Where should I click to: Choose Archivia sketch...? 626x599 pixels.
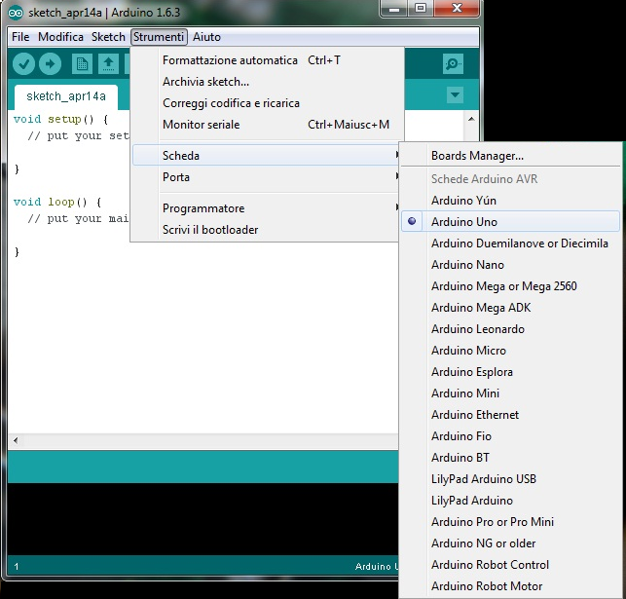click(x=266, y=82)
